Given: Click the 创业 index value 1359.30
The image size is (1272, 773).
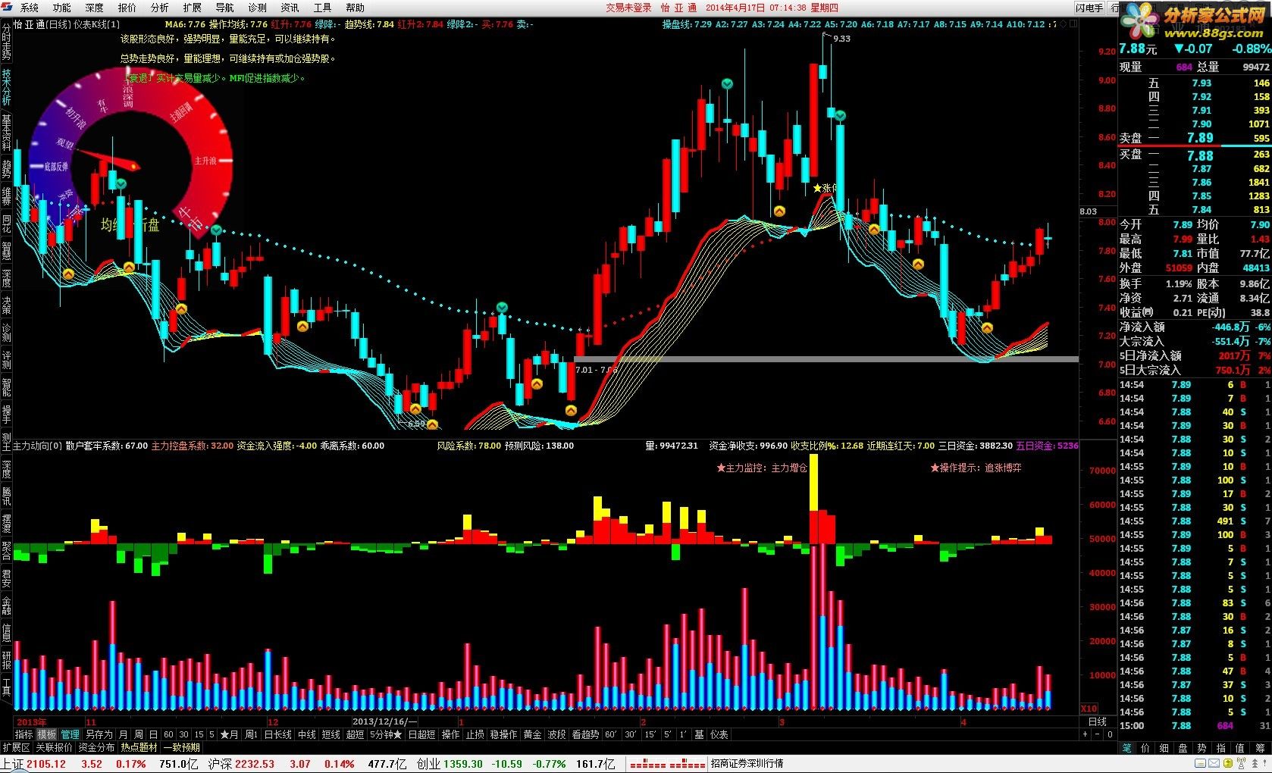Looking at the screenshot, I should click(463, 764).
